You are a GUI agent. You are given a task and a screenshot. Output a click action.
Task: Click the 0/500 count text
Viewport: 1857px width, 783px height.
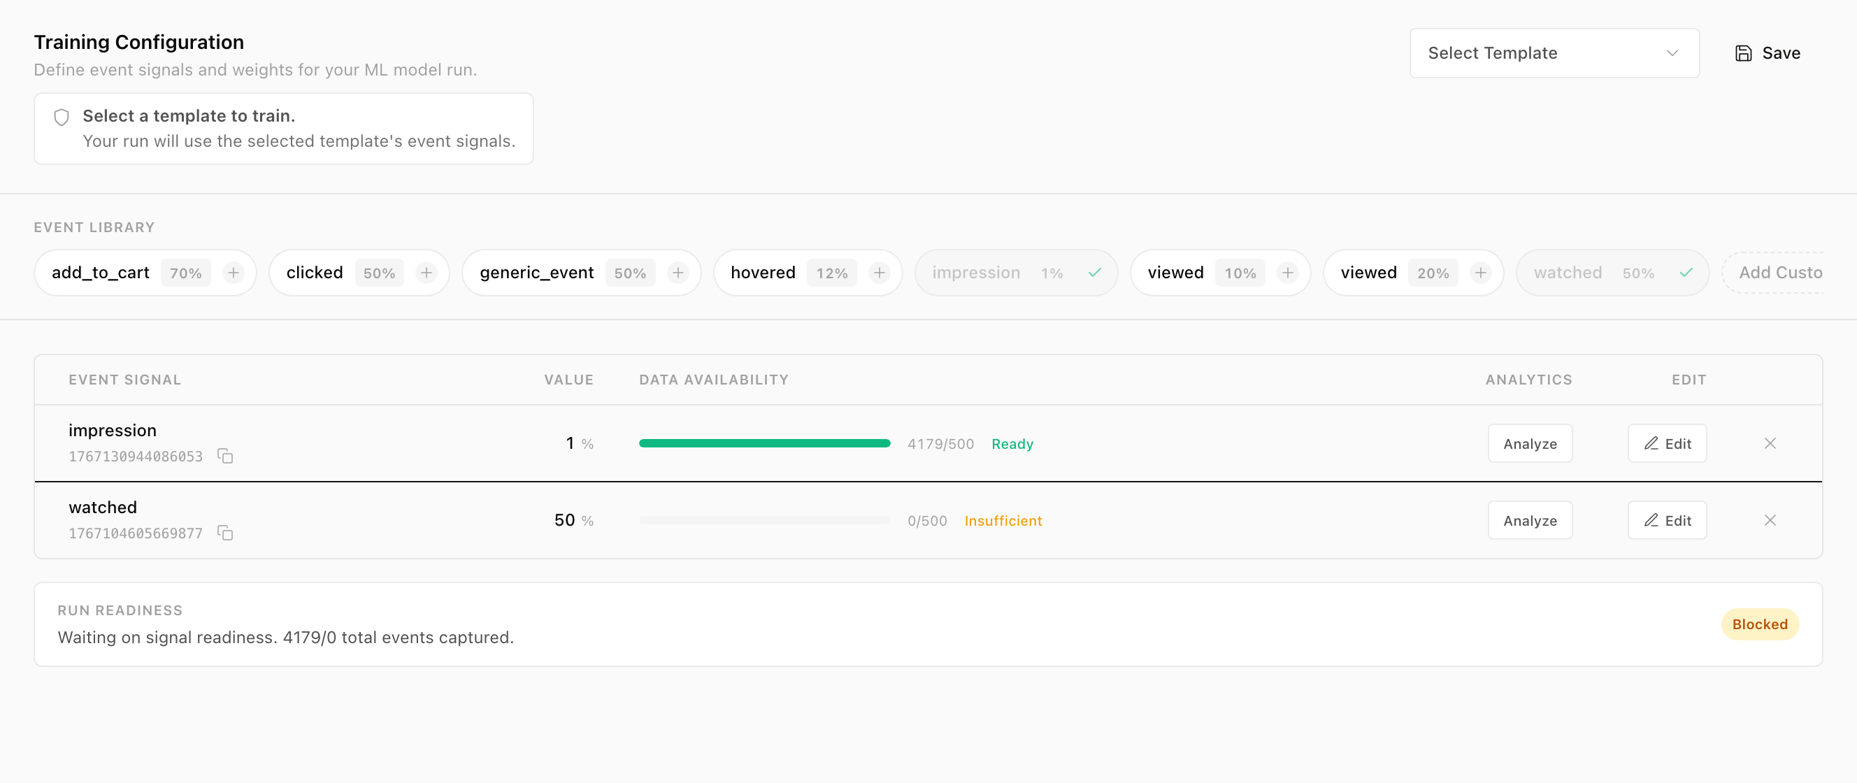[x=927, y=522]
